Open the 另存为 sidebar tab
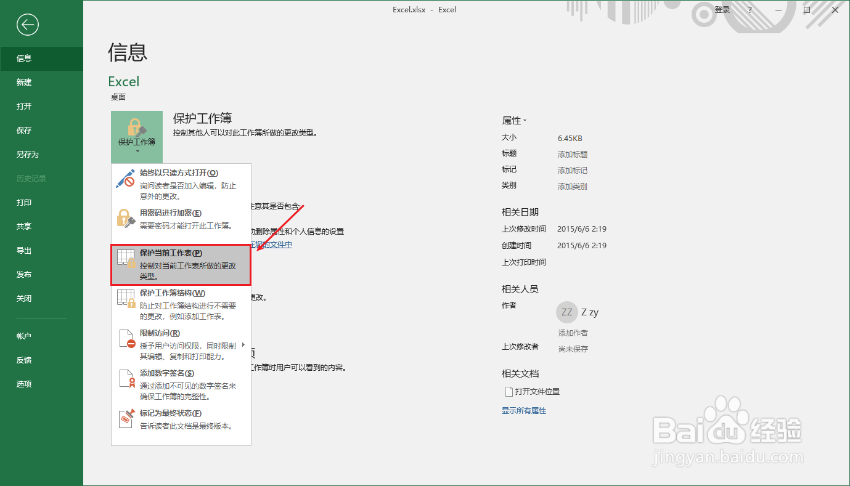The height and width of the screenshot is (486, 850). pos(41,155)
